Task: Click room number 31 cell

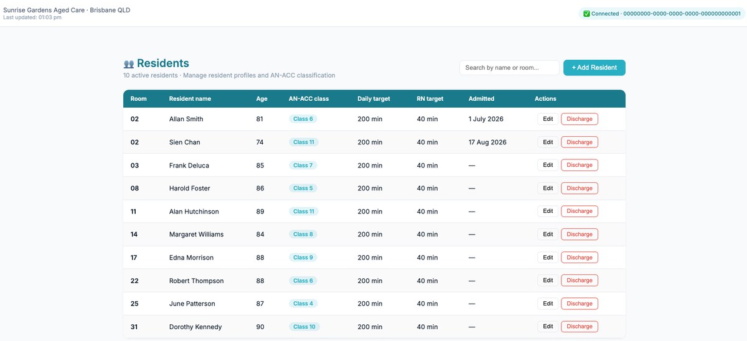Action: coord(134,327)
